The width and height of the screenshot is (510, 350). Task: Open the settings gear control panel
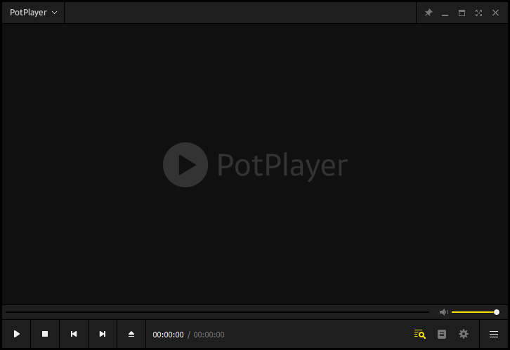click(x=464, y=335)
